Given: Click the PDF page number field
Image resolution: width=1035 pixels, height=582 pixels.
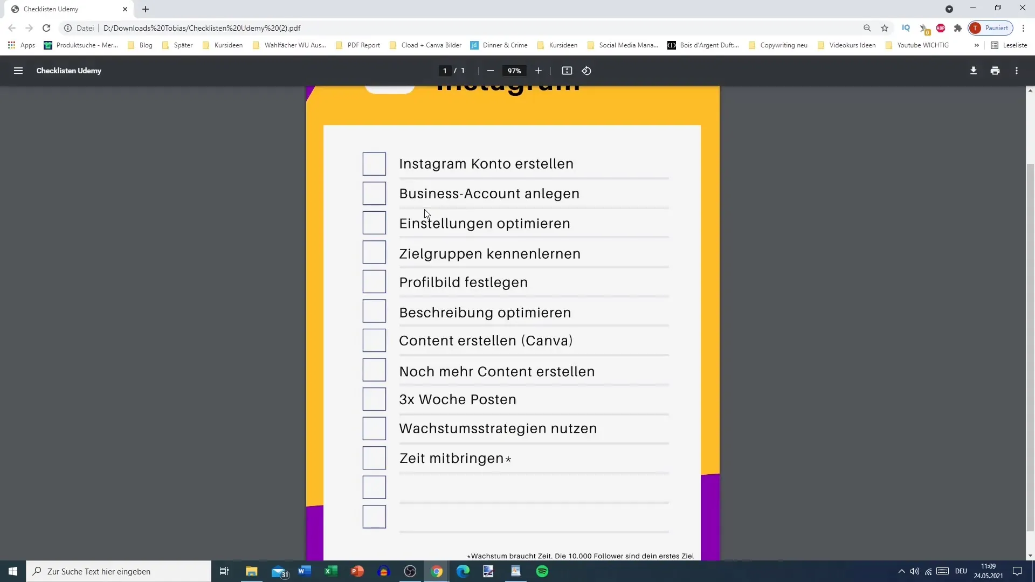Looking at the screenshot, I should click(445, 71).
